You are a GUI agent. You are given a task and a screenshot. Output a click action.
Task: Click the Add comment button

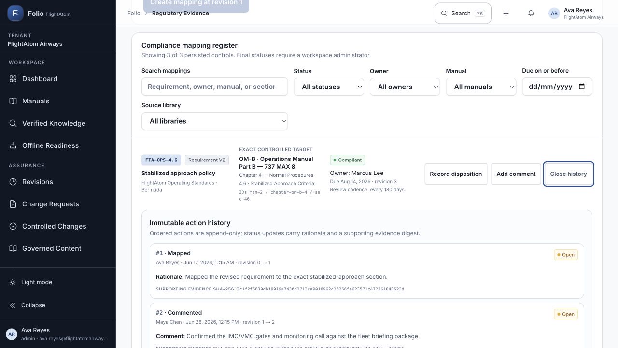[x=516, y=174]
